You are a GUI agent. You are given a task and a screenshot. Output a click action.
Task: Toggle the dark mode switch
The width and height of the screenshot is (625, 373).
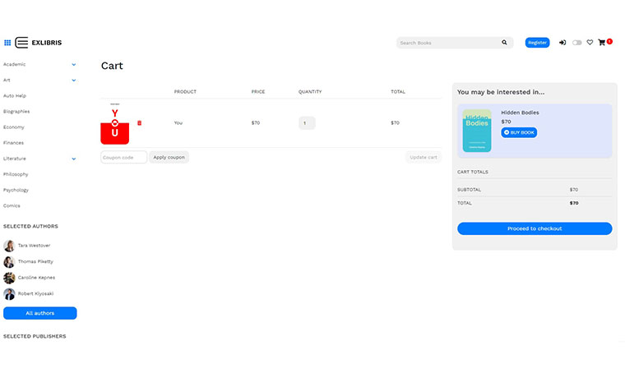(x=576, y=43)
